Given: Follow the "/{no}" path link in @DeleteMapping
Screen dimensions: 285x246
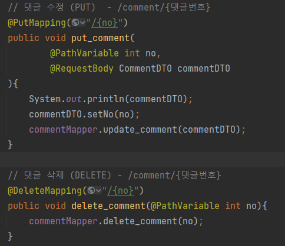Looking at the screenshot, I should coord(120,191).
